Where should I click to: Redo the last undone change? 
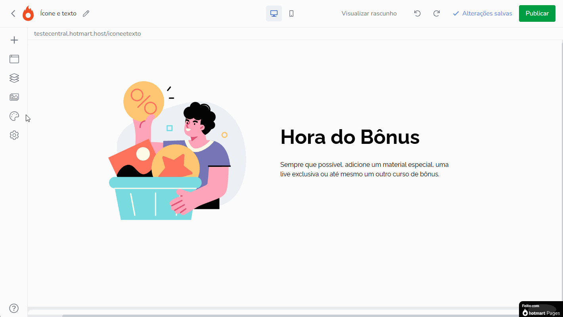(x=436, y=13)
